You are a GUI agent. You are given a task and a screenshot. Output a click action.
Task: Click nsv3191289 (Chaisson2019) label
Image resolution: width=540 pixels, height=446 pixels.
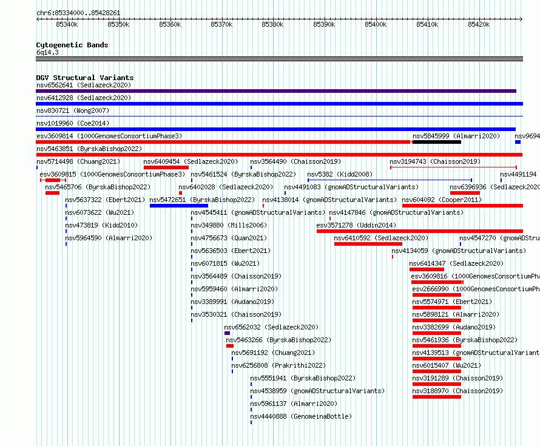pos(457,378)
